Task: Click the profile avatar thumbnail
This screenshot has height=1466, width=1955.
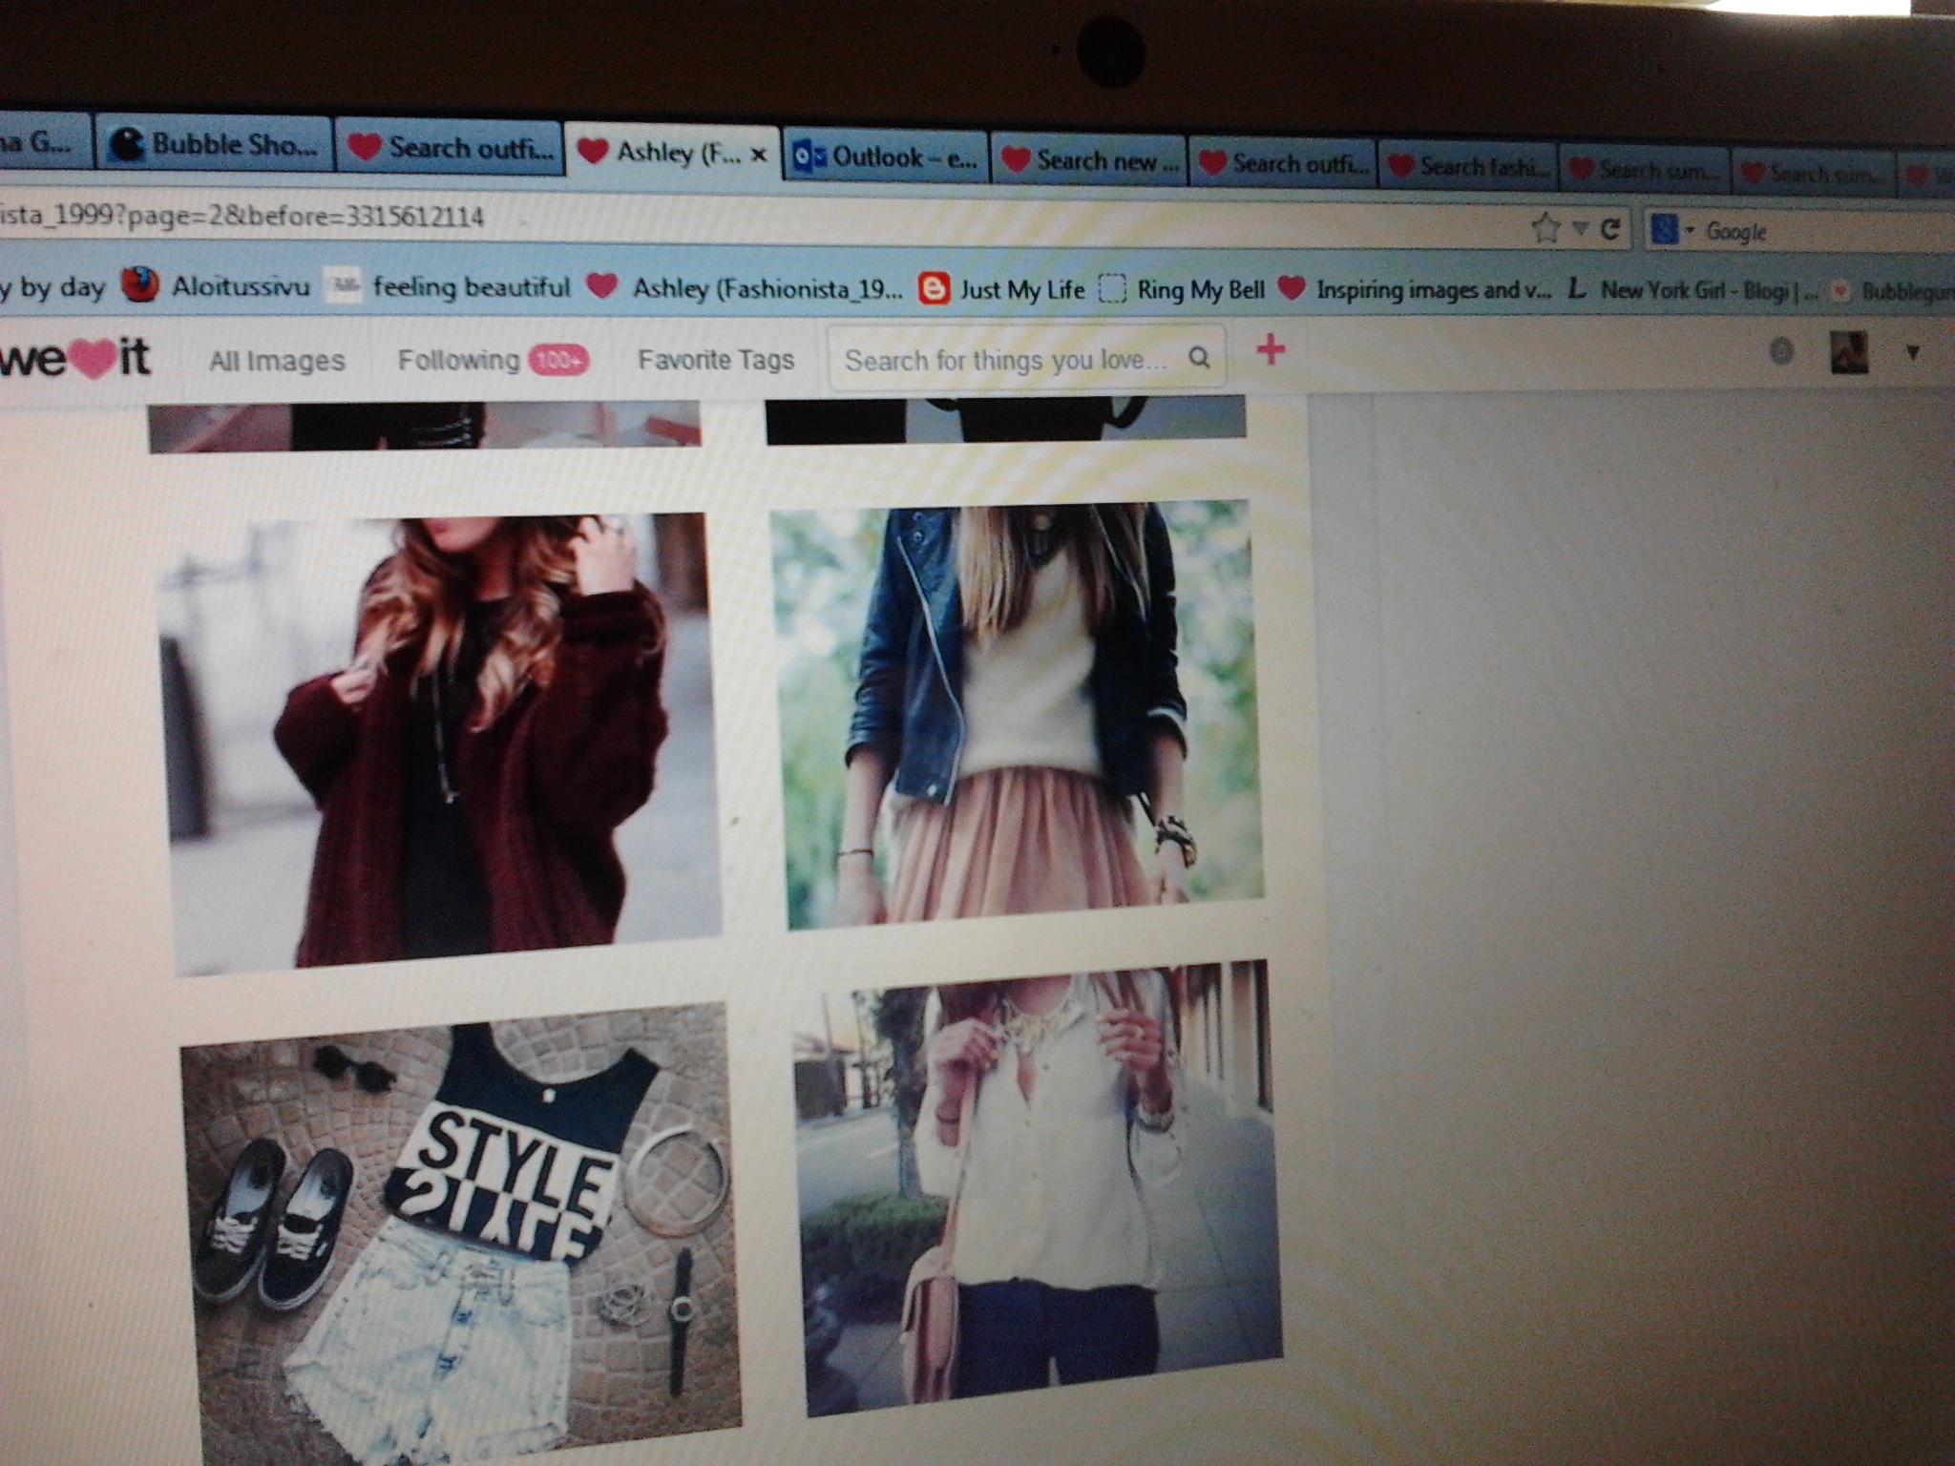Action: click(1849, 352)
